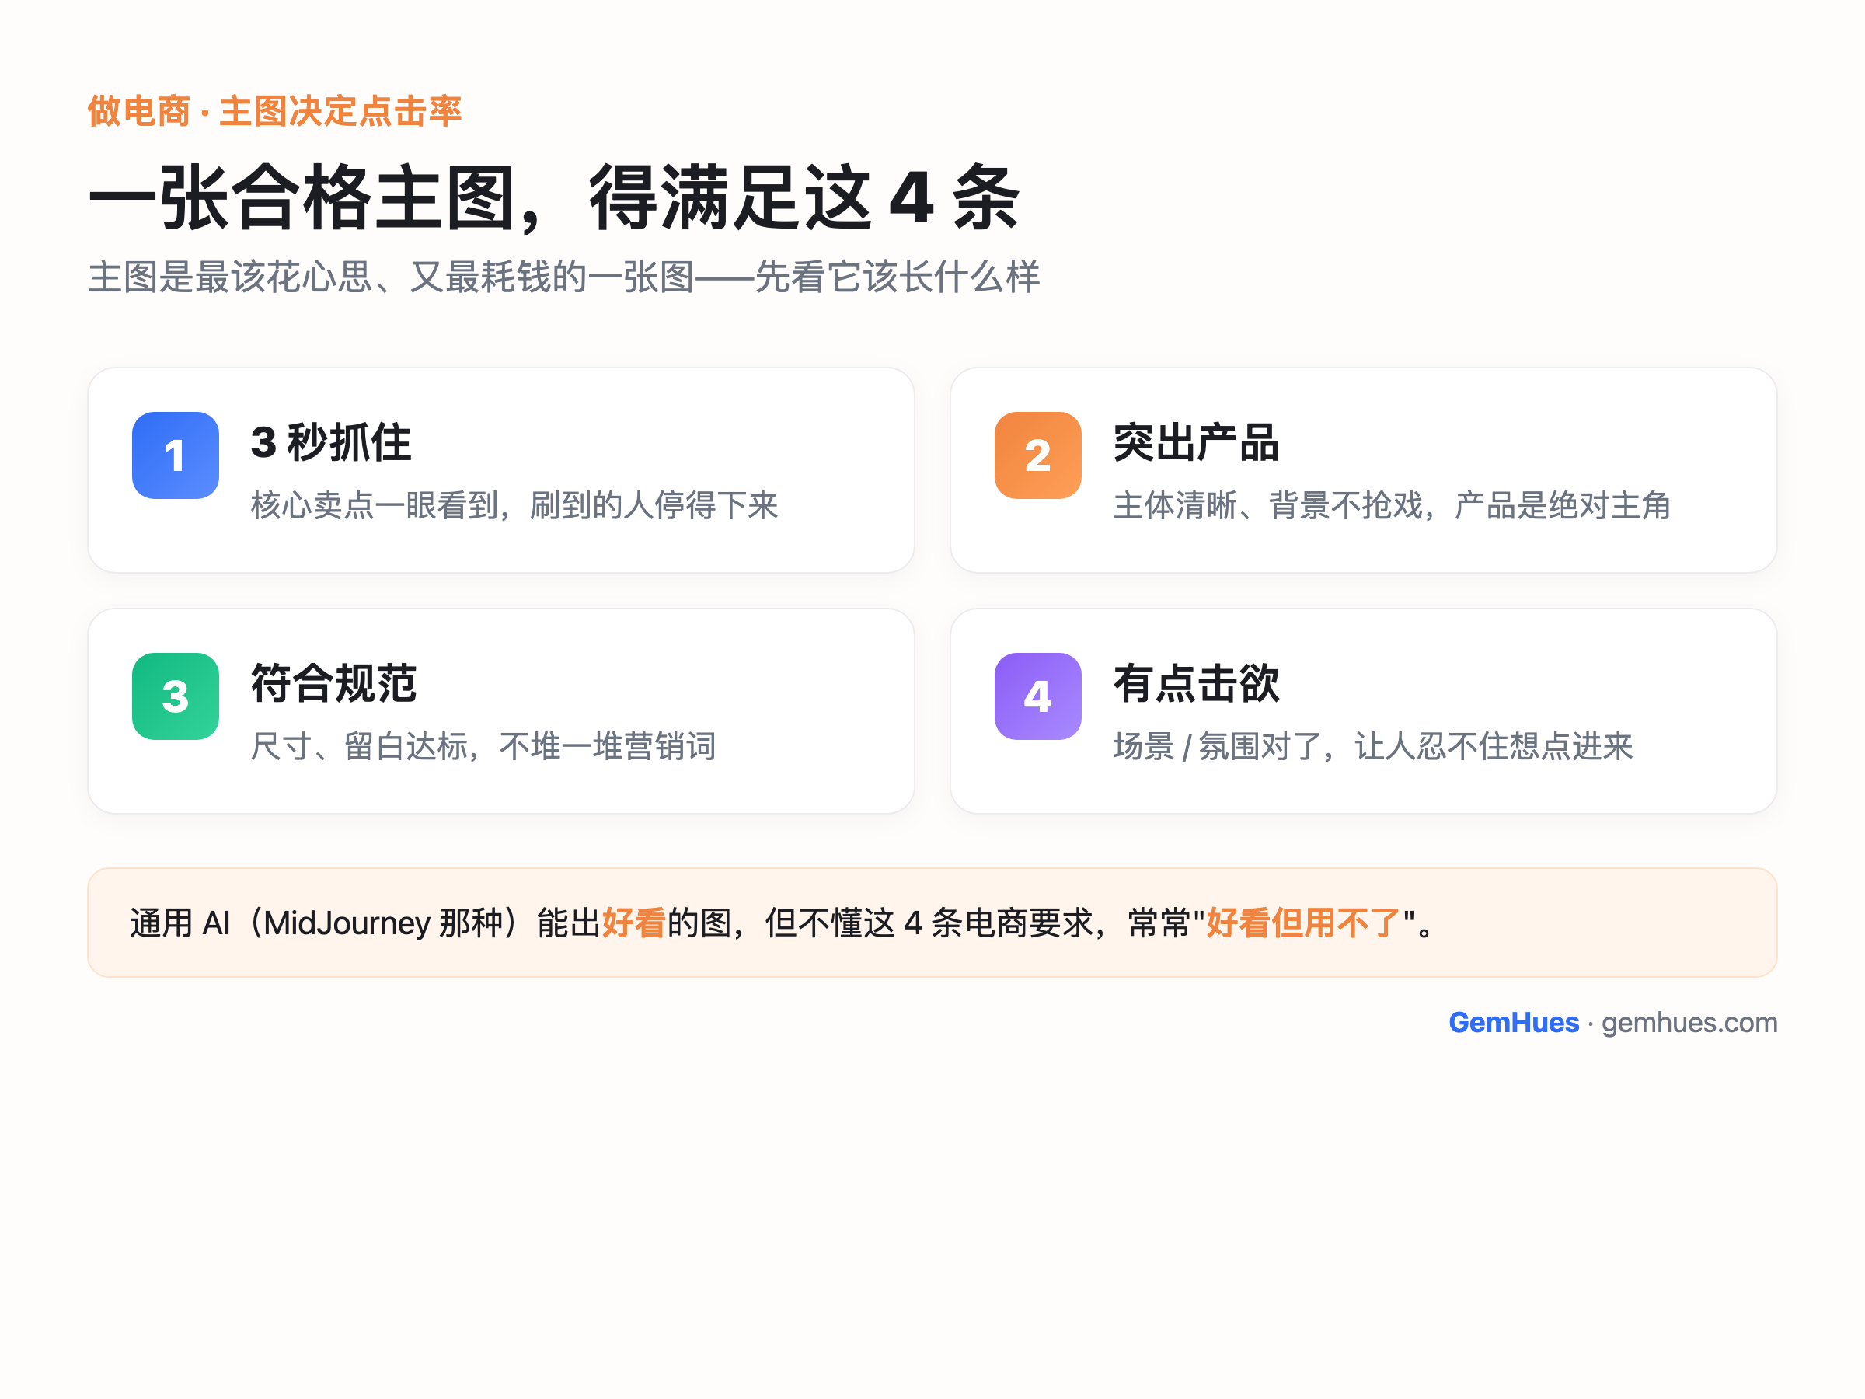1865x1399 pixels.
Task: Select the '符合规范' card title
Action: pos(334,683)
